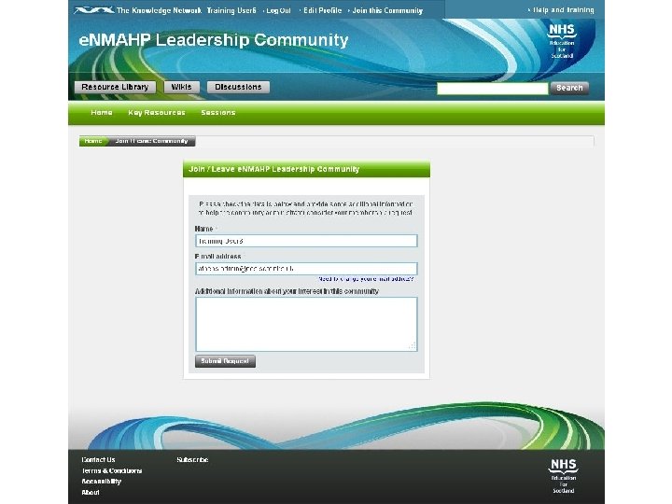Open the About footer link

pos(91,493)
